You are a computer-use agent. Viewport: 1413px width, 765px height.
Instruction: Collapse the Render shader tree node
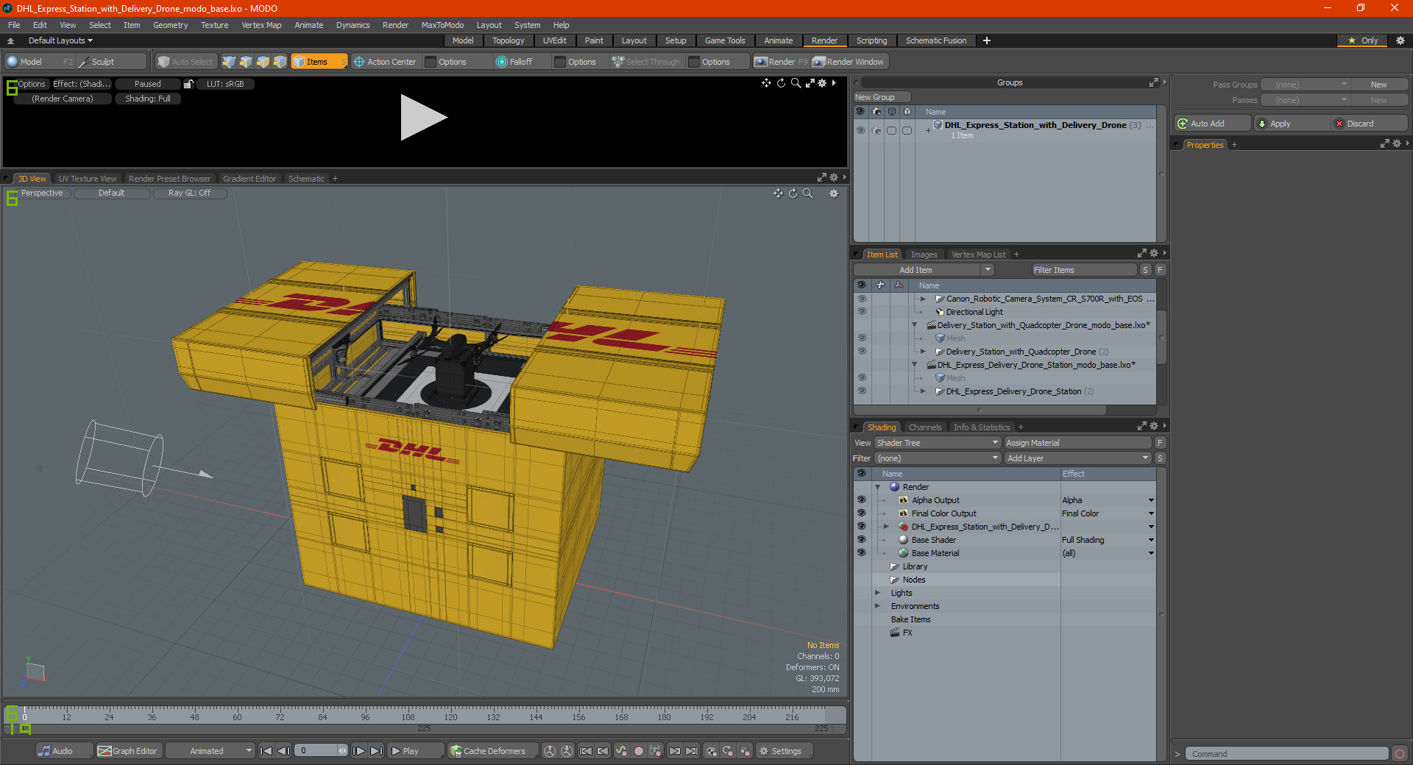coord(877,487)
